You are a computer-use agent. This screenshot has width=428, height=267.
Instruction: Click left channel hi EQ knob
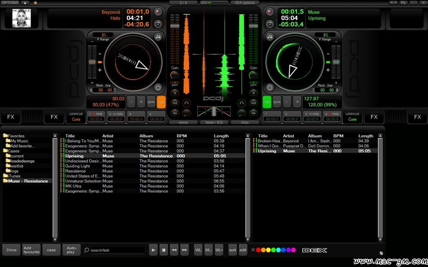click(175, 93)
